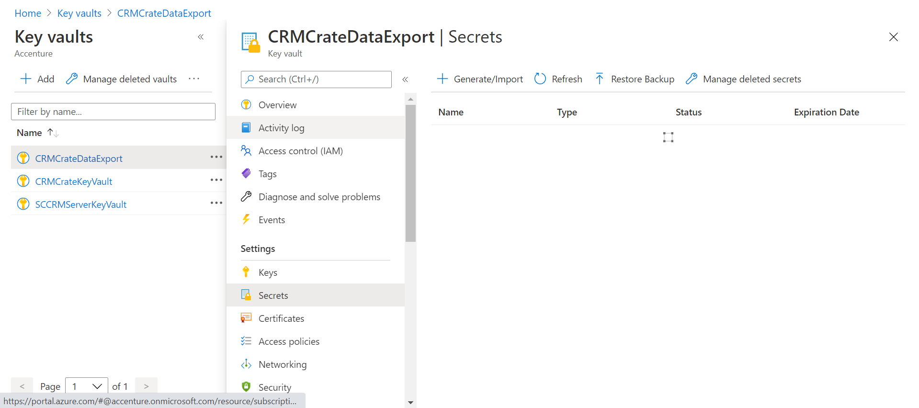Open the CRMCrateKeyVault vault link

coord(74,181)
